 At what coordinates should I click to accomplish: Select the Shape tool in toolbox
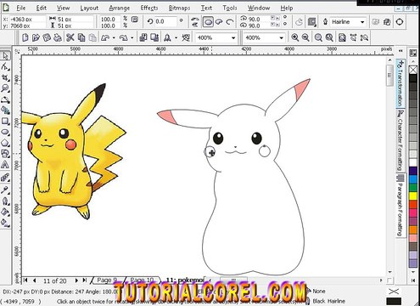pyautogui.click(x=5, y=66)
